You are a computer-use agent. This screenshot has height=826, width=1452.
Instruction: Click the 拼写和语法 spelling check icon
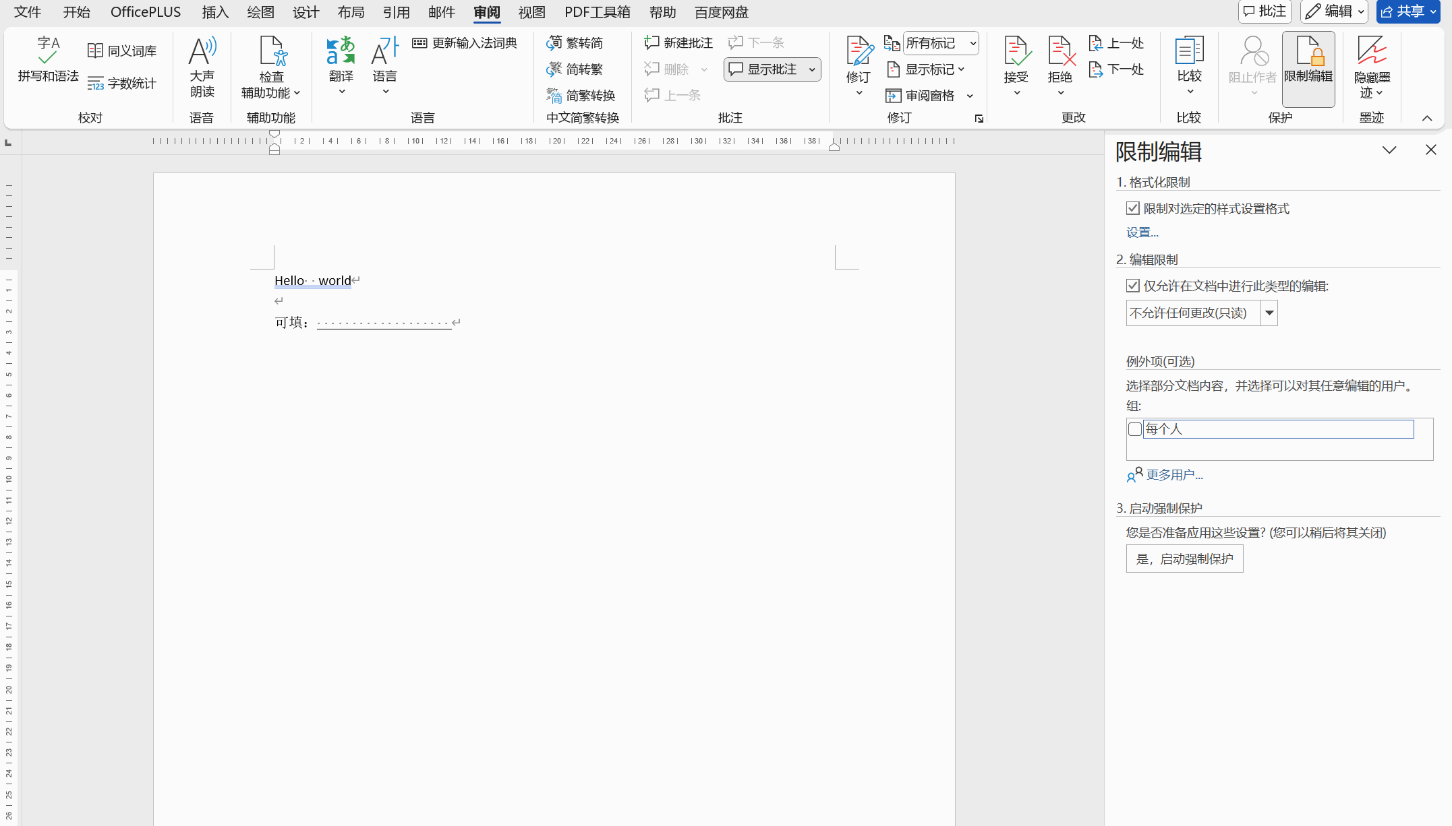(48, 51)
